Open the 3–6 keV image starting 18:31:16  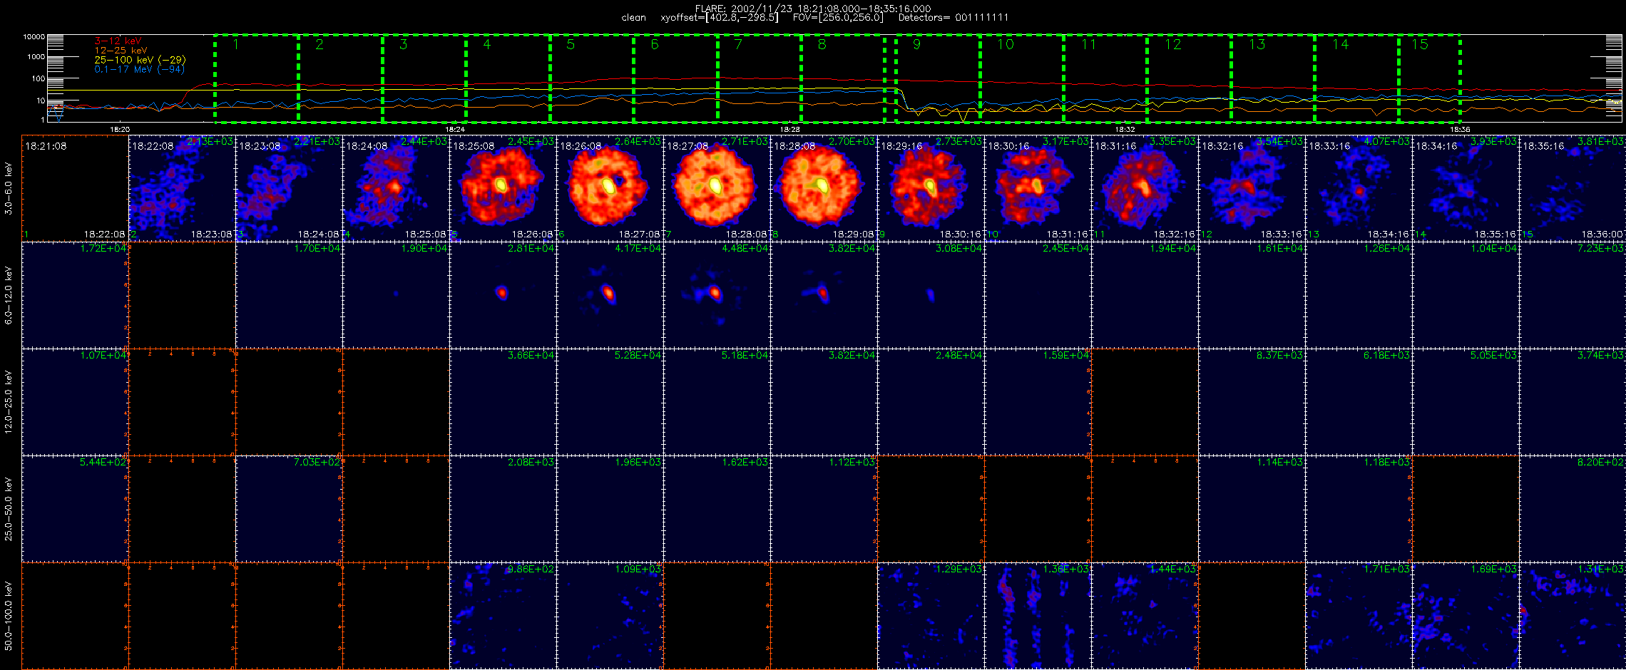pos(1145,187)
